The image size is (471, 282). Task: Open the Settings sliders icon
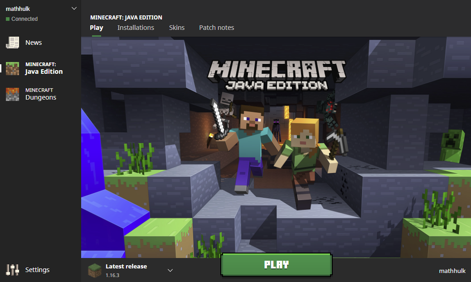point(12,270)
